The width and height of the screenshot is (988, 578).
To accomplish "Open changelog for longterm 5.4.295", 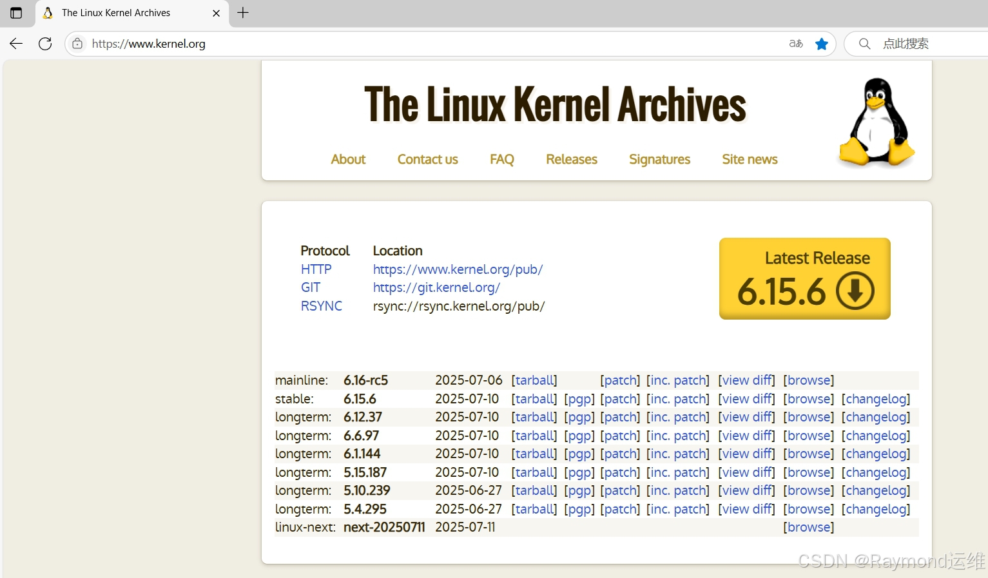I will click(x=876, y=509).
